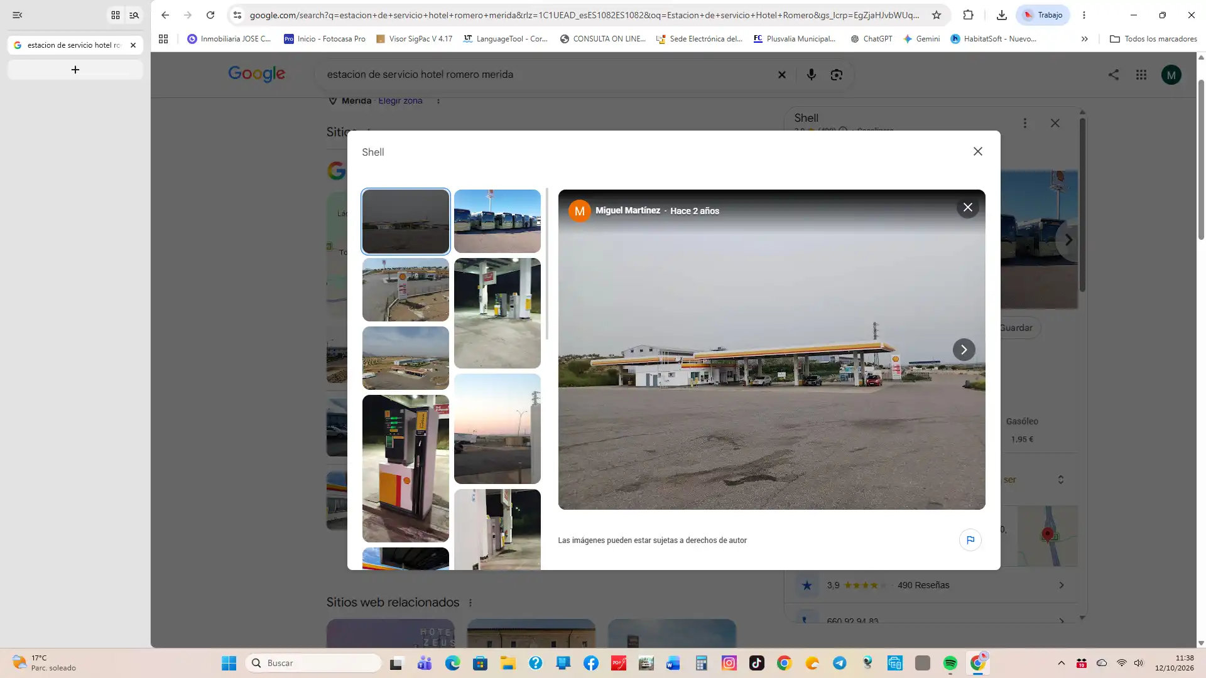Open the bookmarks bar apps grid
The height and width of the screenshot is (678, 1206).
pos(163,39)
